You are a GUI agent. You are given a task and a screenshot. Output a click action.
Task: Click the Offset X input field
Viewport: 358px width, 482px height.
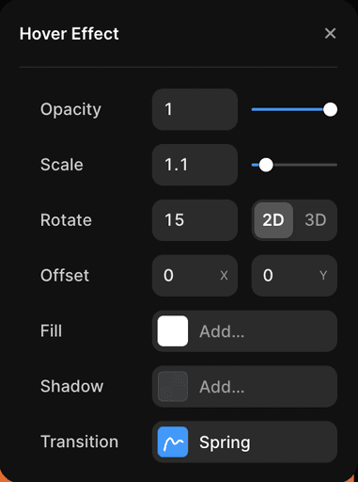[195, 276]
